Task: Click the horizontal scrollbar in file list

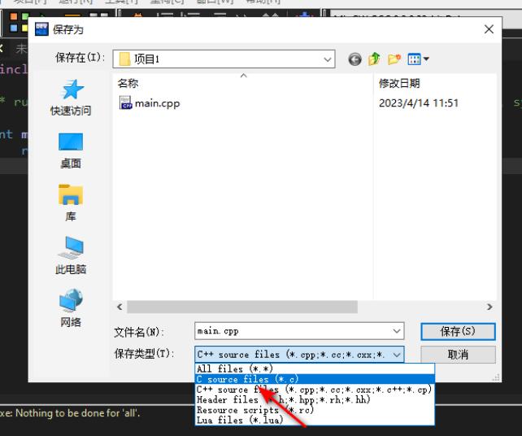Action: (x=244, y=307)
